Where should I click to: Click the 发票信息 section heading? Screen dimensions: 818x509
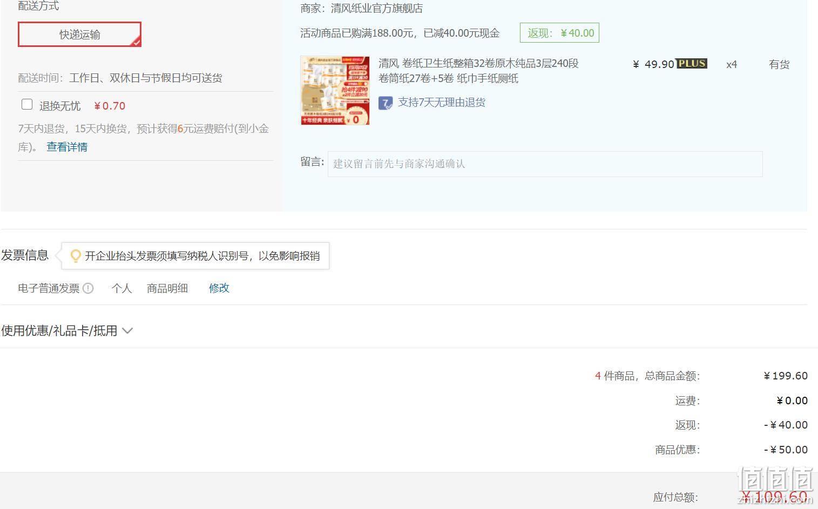pyautogui.click(x=25, y=255)
